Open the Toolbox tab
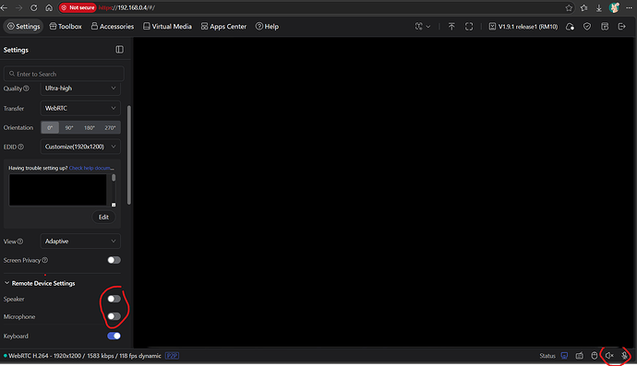Screen dimensions: 637x366 point(66,27)
